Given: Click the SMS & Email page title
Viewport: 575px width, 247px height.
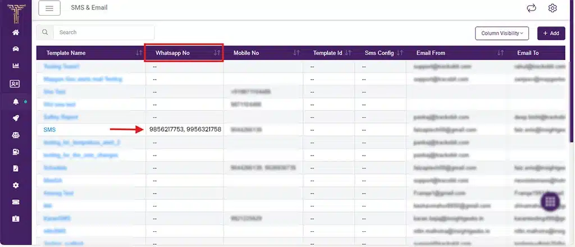Looking at the screenshot, I should (x=89, y=8).
